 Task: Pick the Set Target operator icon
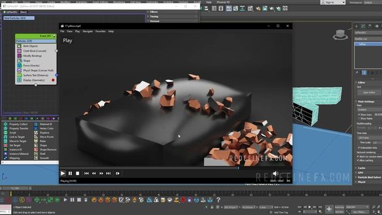[x=5, y=145]
